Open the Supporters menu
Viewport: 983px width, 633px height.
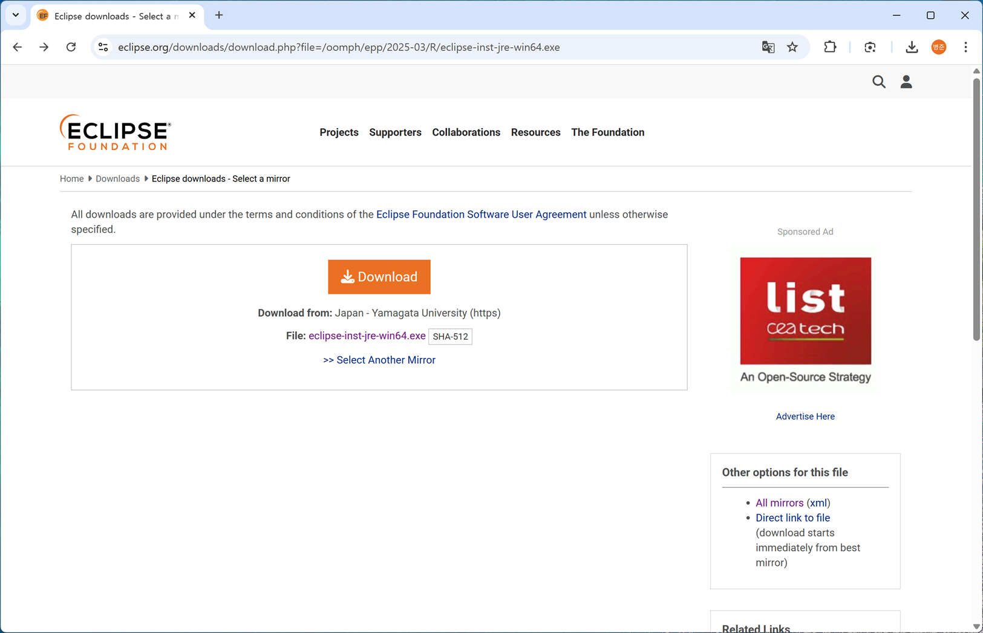(x=395, y=132)
